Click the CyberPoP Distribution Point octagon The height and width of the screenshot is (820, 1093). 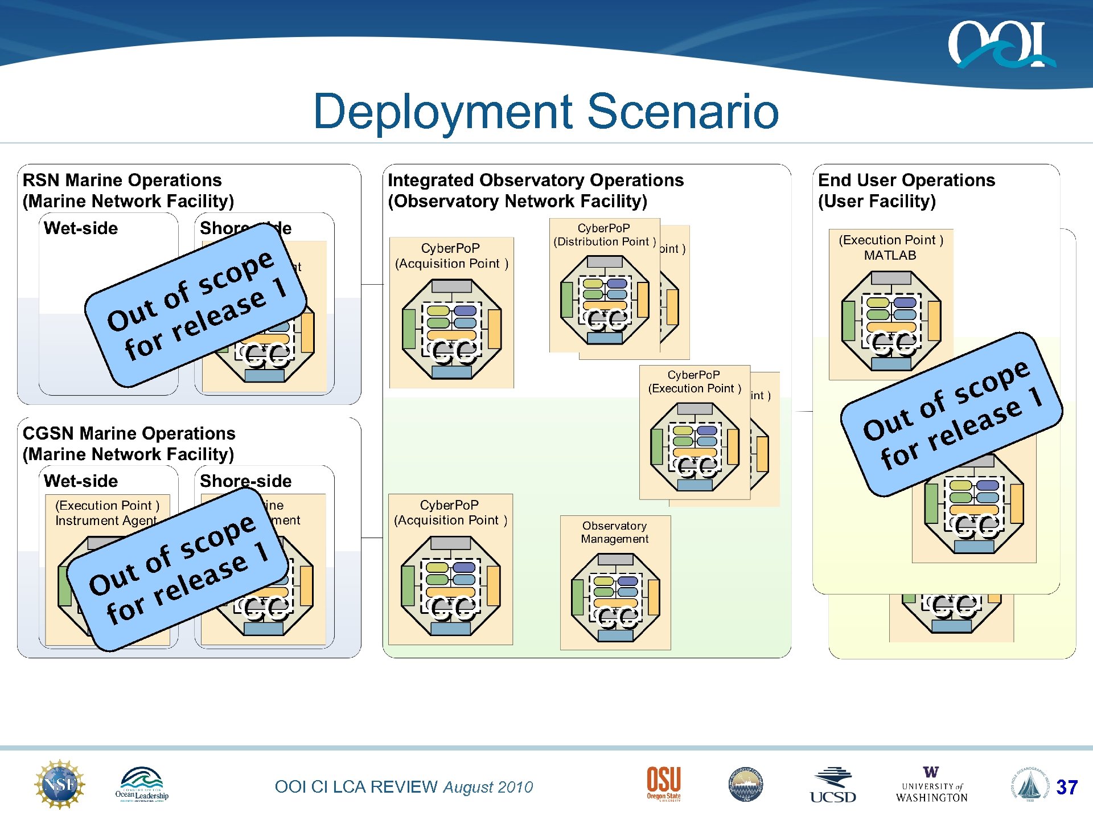coord(605,300)
